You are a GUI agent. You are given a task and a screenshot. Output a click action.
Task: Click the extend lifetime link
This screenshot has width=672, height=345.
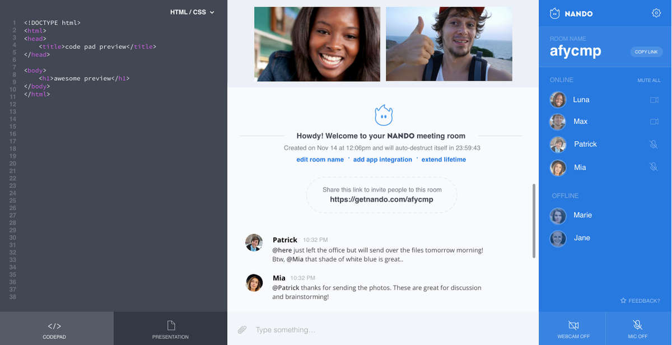point(444,160)
